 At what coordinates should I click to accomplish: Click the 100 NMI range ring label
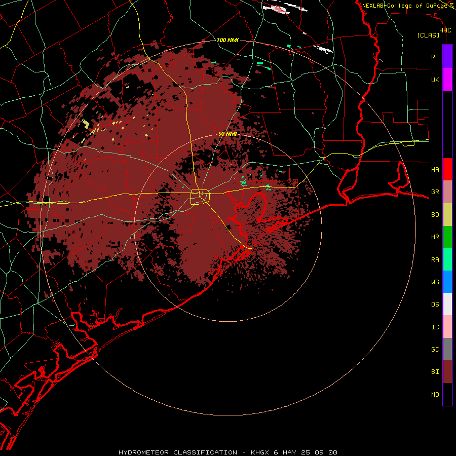[x=227, y=40]
